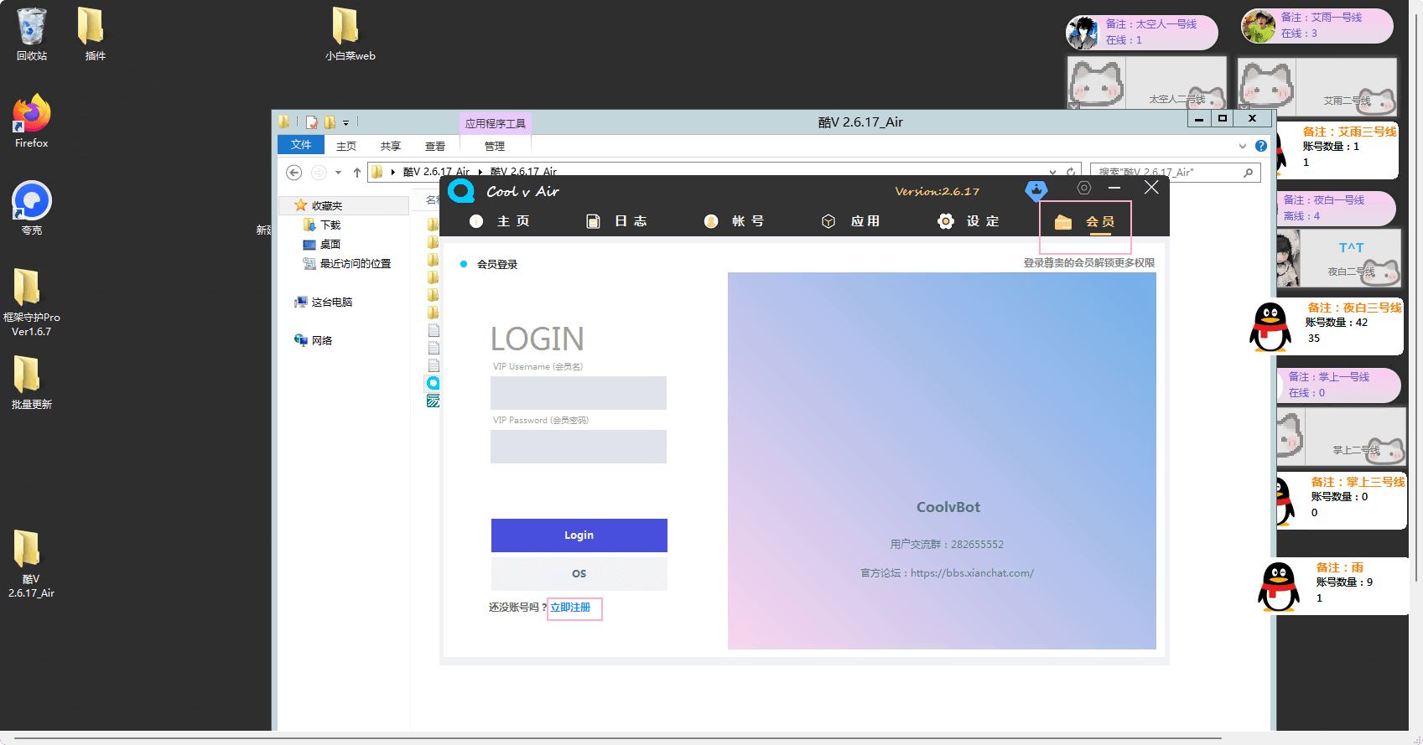This screenshot has width=1423, height=745.
Task: Open the address bar history dropdown
Action: point(1053,173)
